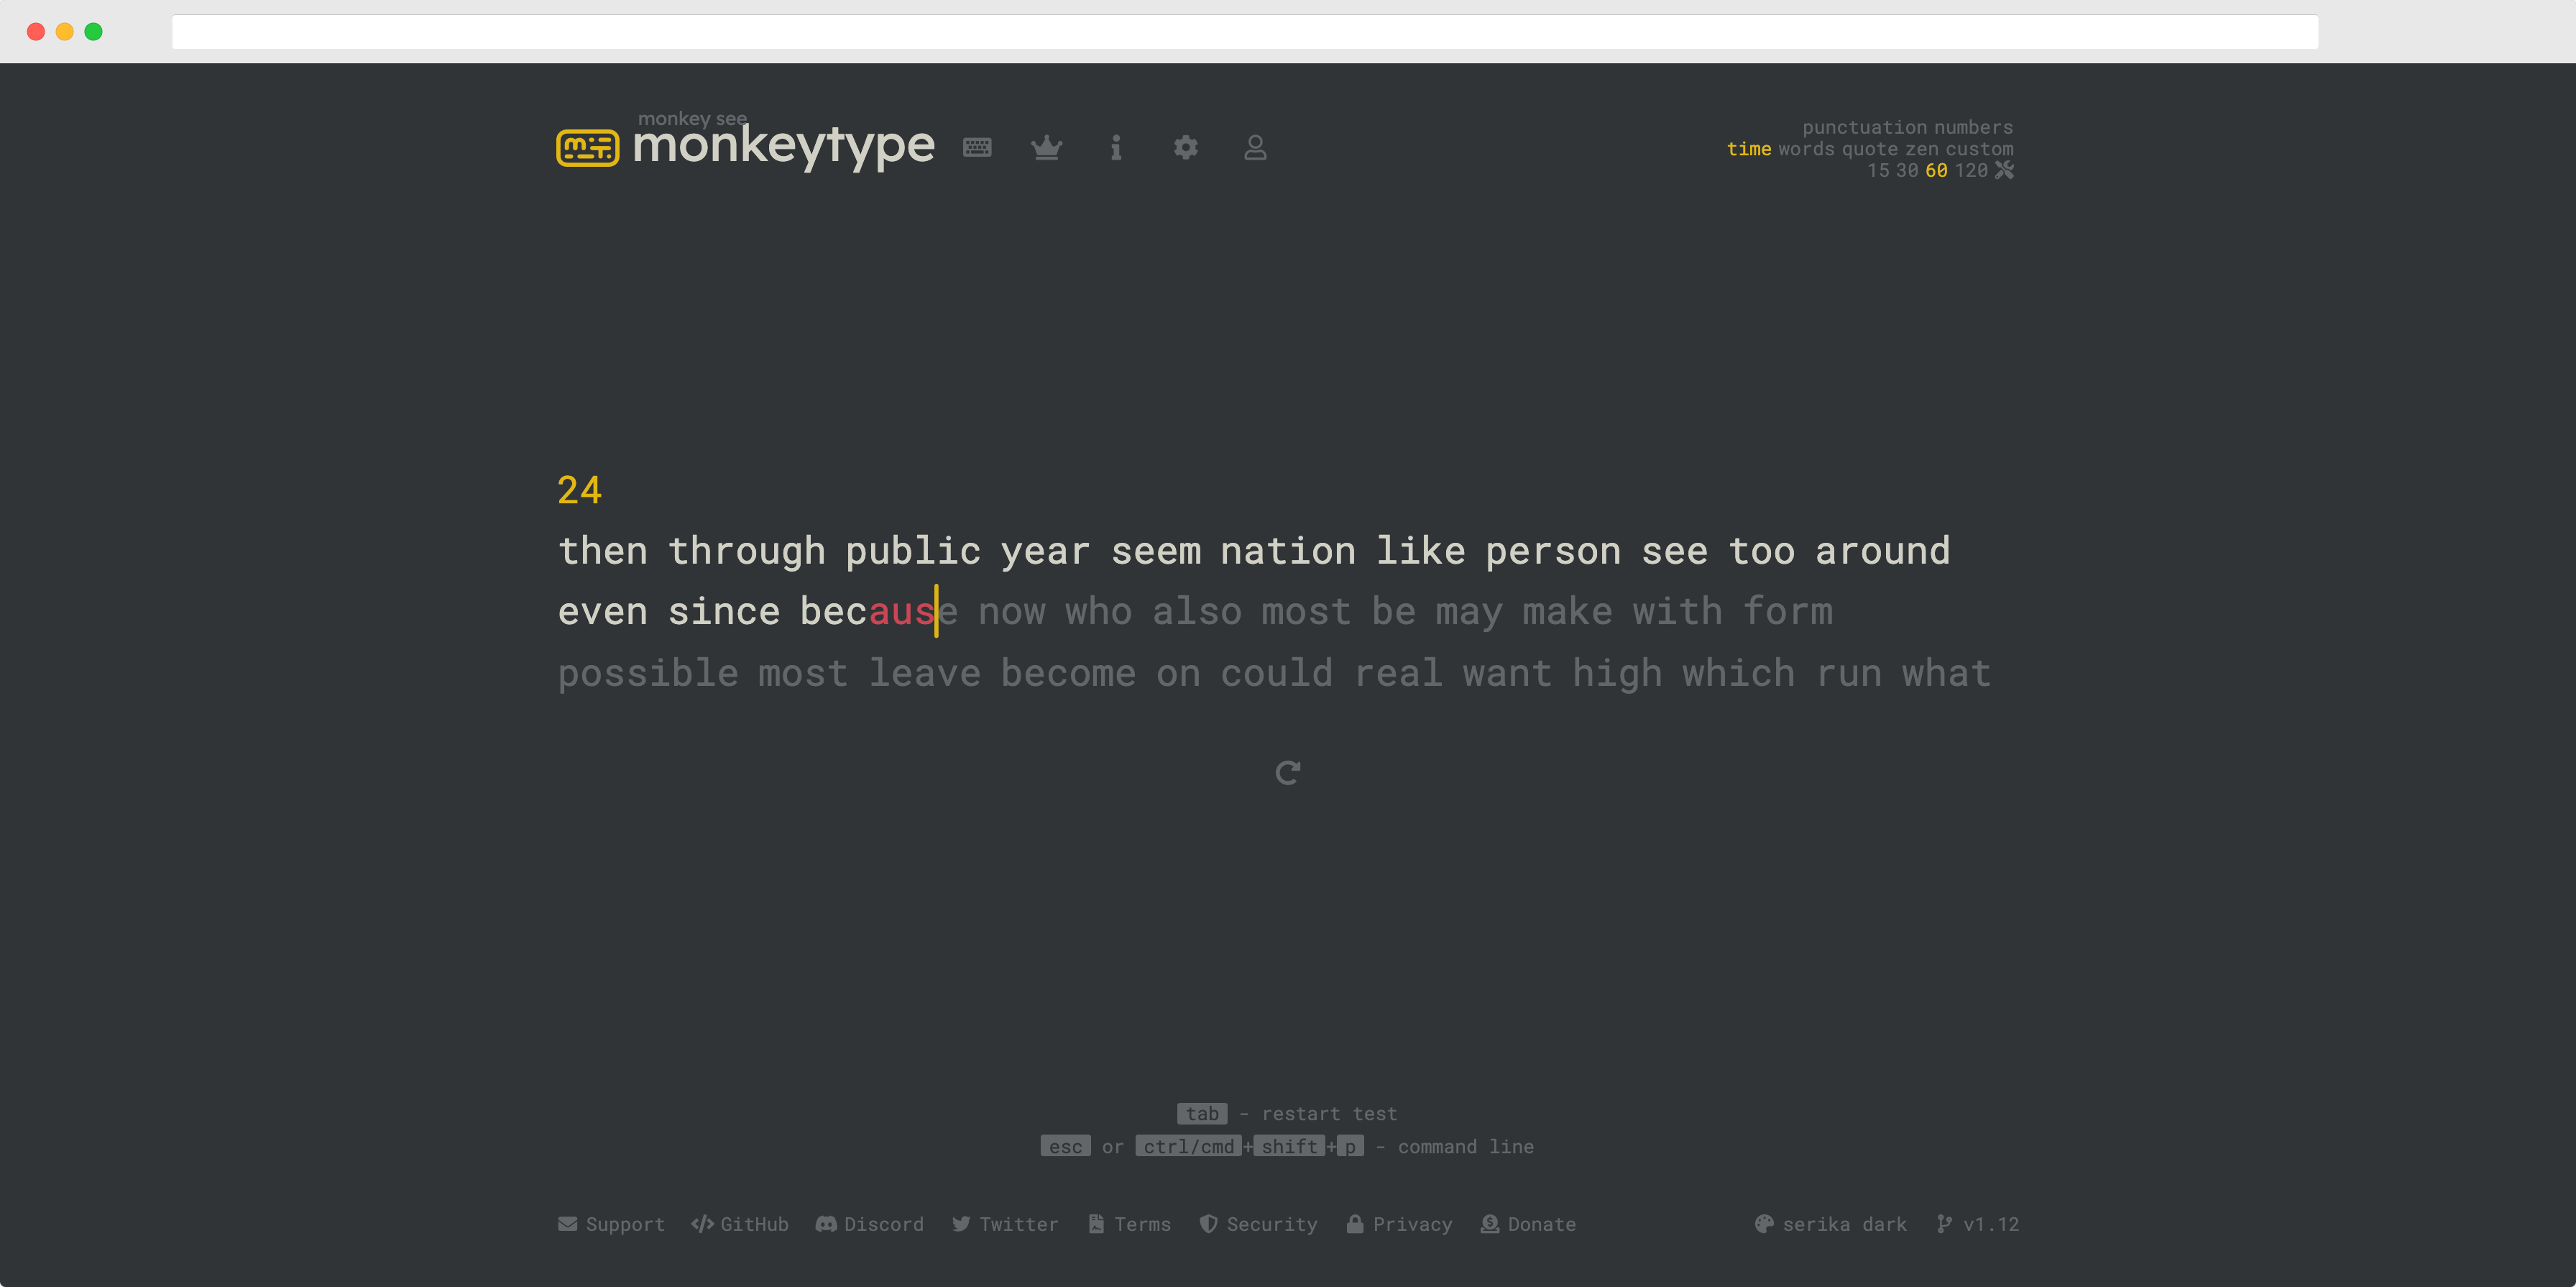Change the serika dark theme
The image size is (2576, 1287).
click(x=1830, y=1224)
